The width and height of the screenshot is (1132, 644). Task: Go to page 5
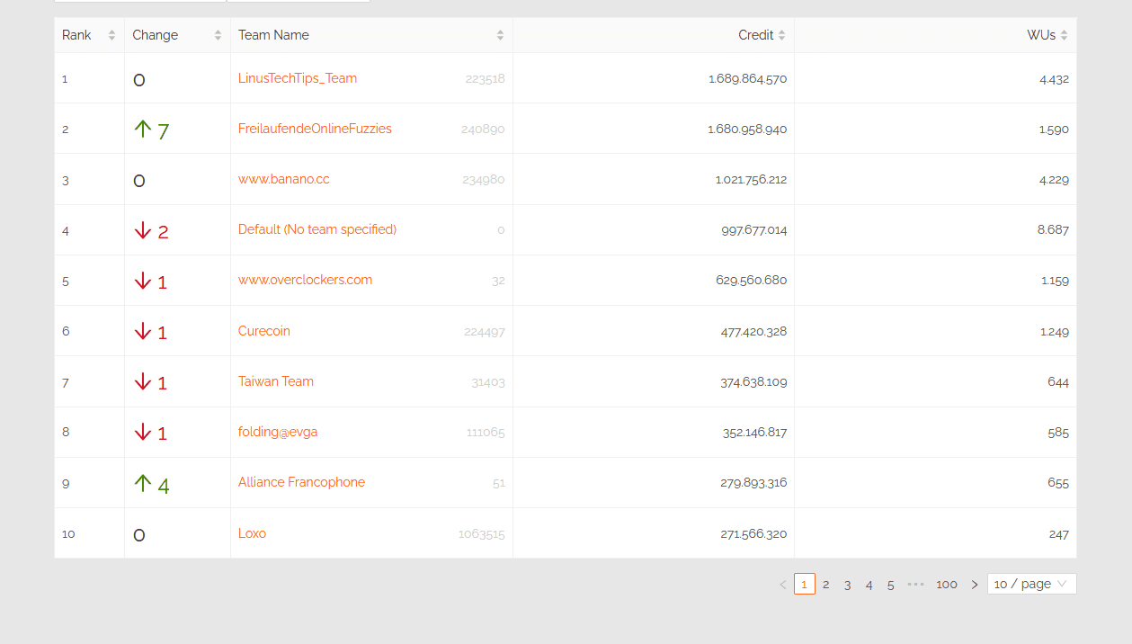click(x=891, y=585)
